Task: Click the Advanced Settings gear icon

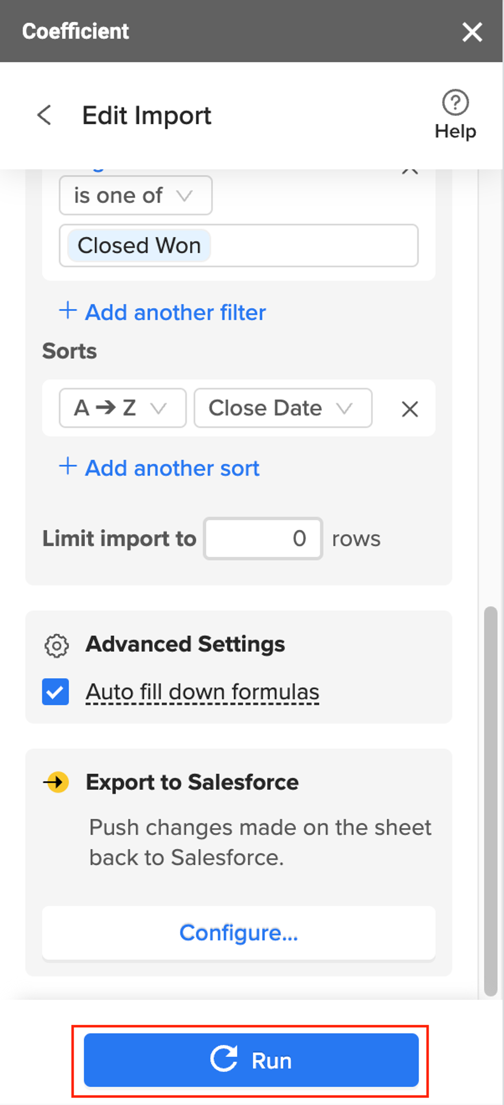Action: [57, 646]
